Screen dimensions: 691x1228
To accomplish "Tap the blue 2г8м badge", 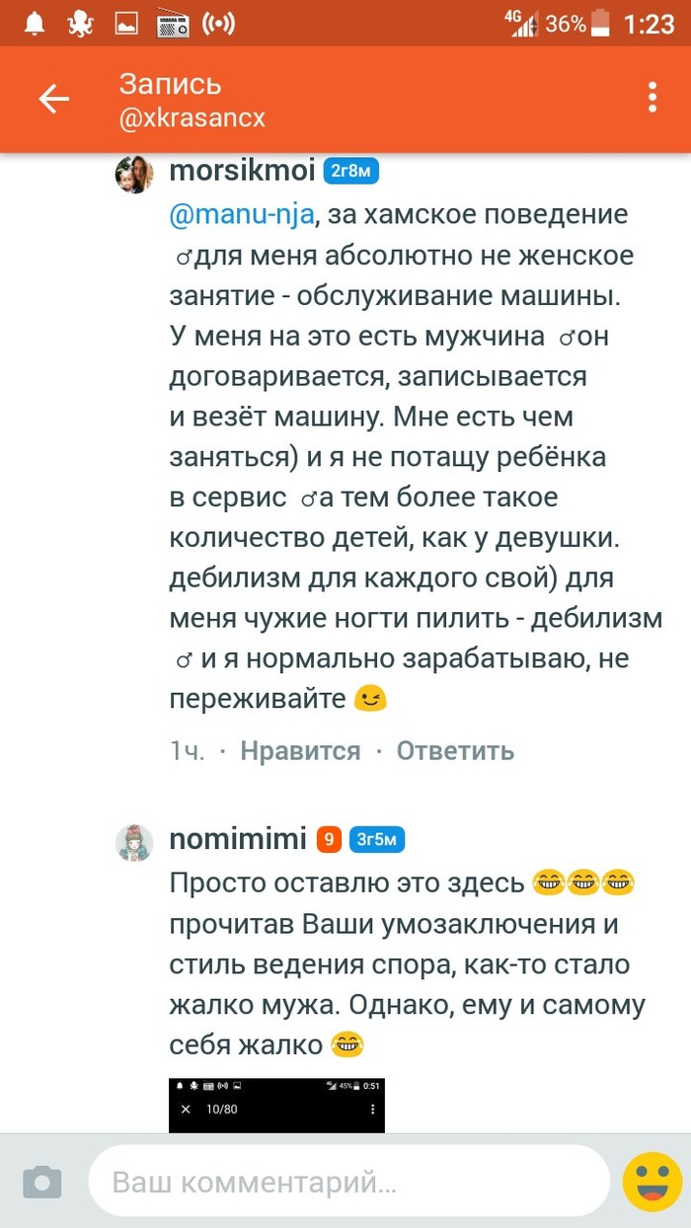I will [352, 172].
